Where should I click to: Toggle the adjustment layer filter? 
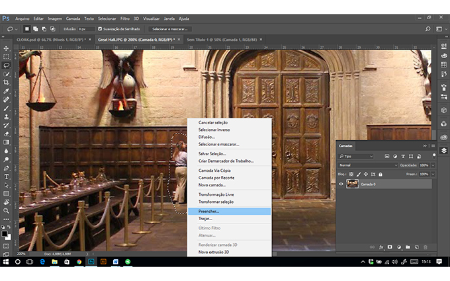coord(395,156)
